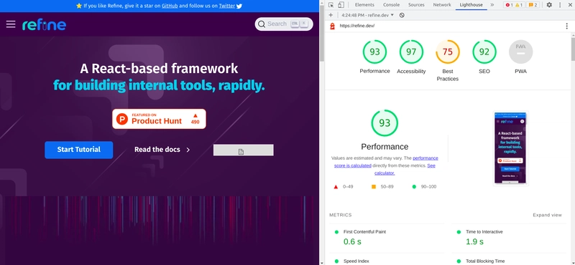This screenshot has height=265, width=575.
Task: Switch to the Console tab
Action: (x=391, y=5)
